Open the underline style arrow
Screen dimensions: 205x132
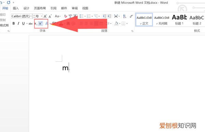(27, 23)
